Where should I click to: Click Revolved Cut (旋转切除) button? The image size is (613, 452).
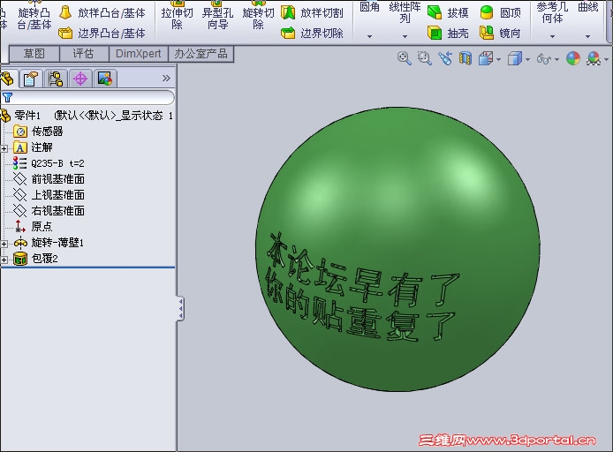259,19
